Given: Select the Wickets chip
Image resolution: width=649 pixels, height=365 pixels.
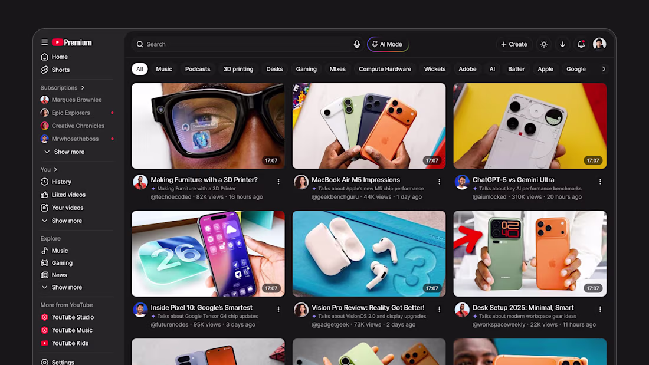Looking at the screenshot, I should [435, 69].
